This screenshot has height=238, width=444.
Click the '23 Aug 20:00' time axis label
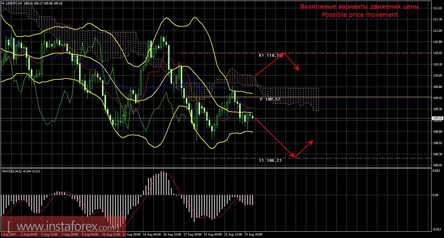tap(254, 235)
